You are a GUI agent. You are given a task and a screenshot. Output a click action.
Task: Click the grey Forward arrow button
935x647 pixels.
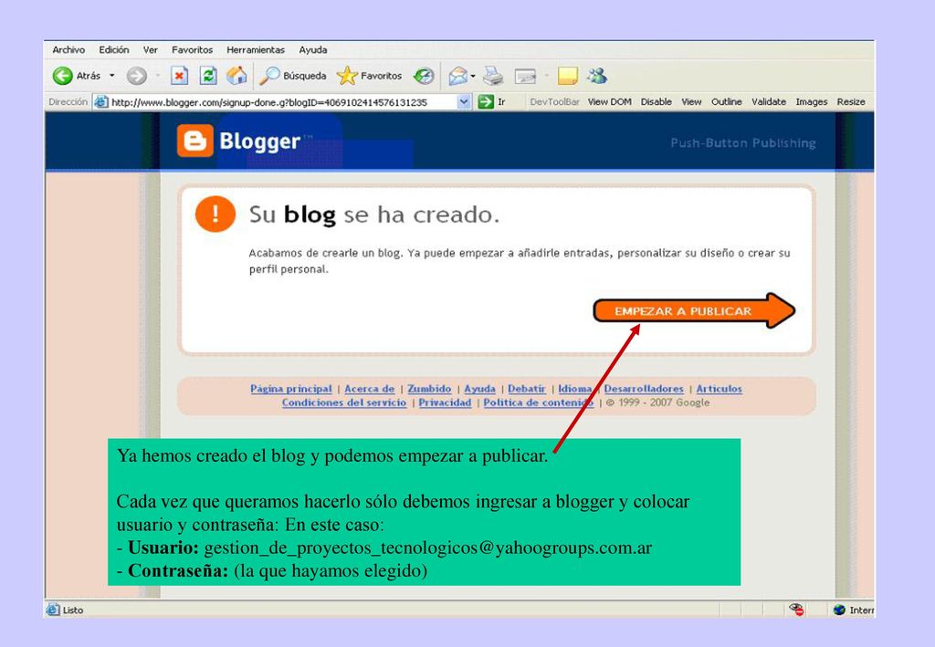pos(137,76)
